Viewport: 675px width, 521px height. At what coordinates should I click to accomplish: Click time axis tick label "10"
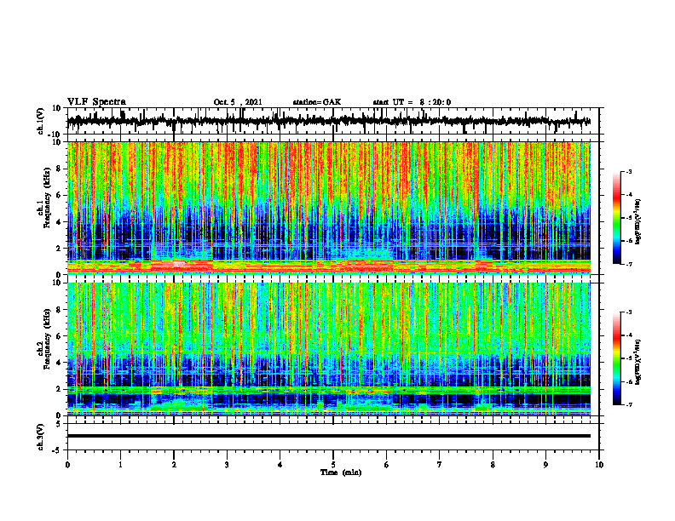tap(599, 465)
